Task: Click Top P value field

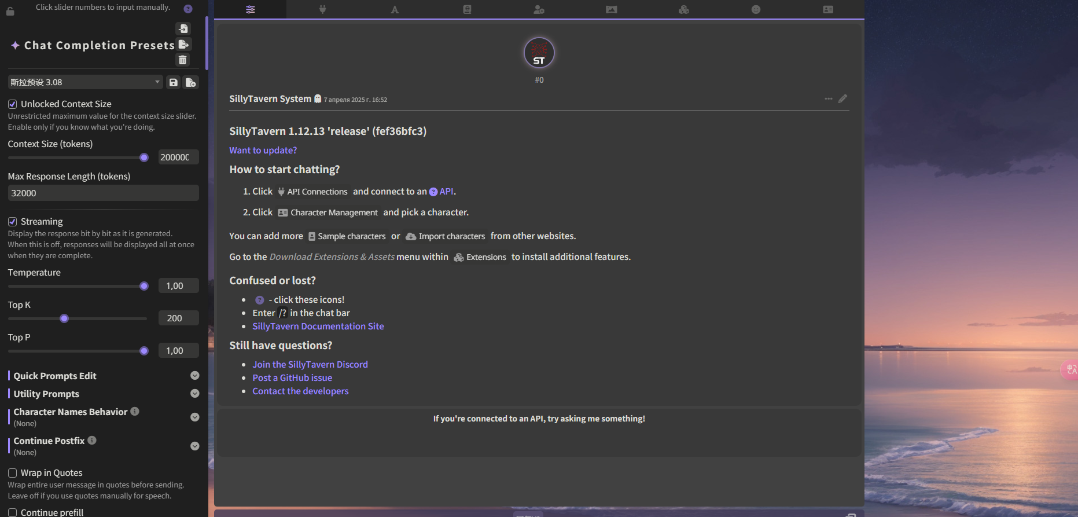Action: click(x=178, y=351)
